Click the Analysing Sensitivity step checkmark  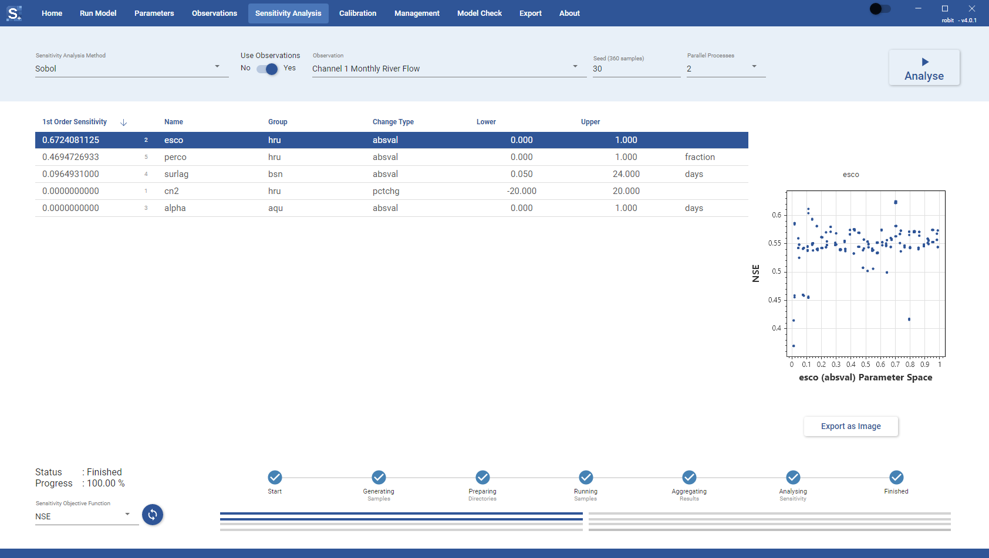793,477
